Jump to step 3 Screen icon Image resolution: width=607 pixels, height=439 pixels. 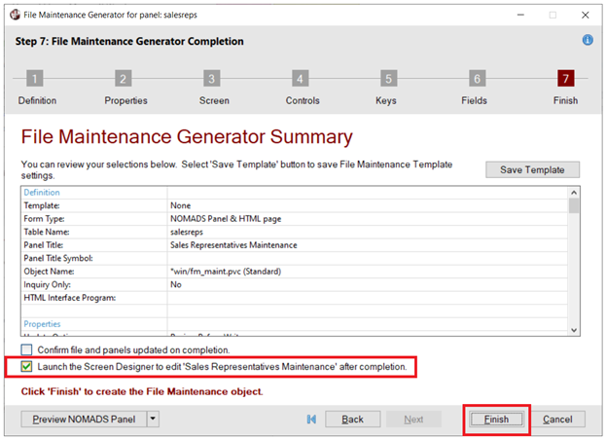pyautogui.click(x=211, y=80)
